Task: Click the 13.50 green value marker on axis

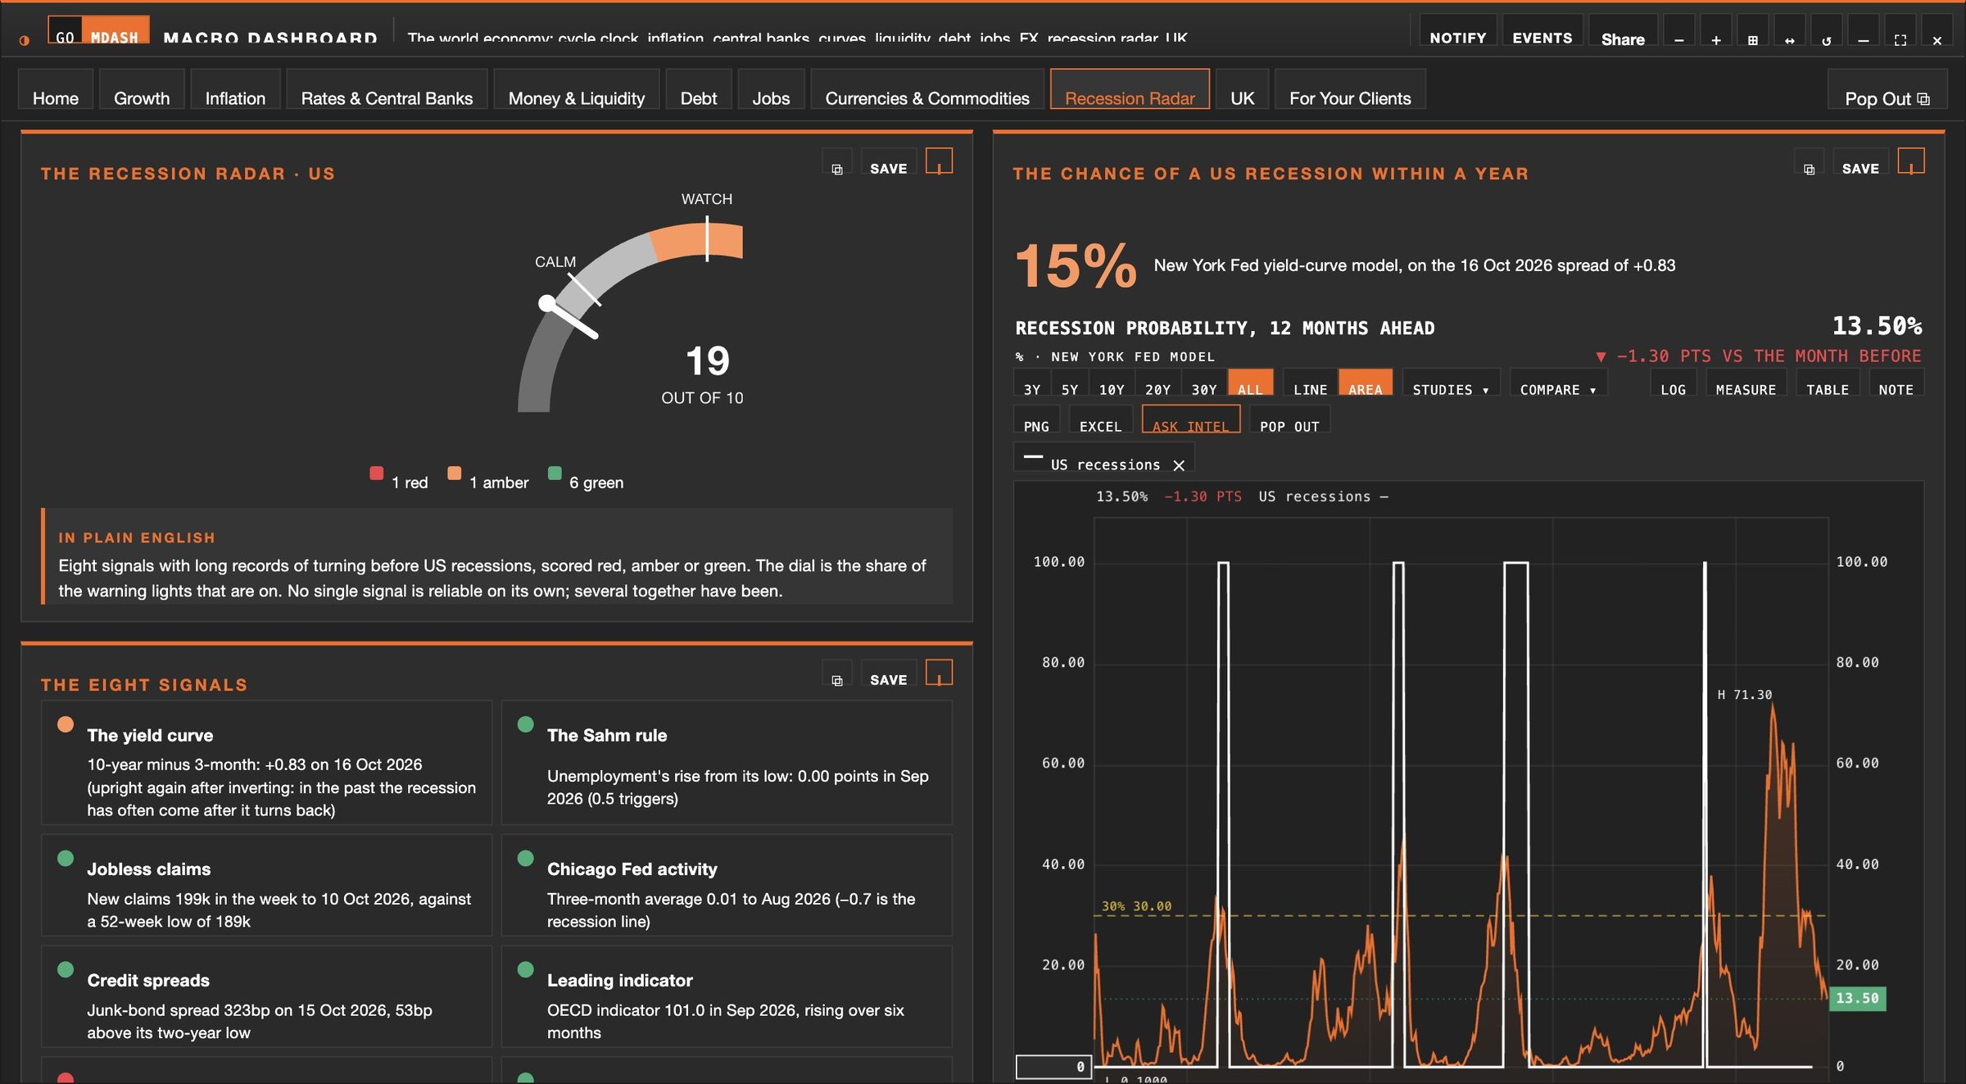Action: pos(1857,998)
